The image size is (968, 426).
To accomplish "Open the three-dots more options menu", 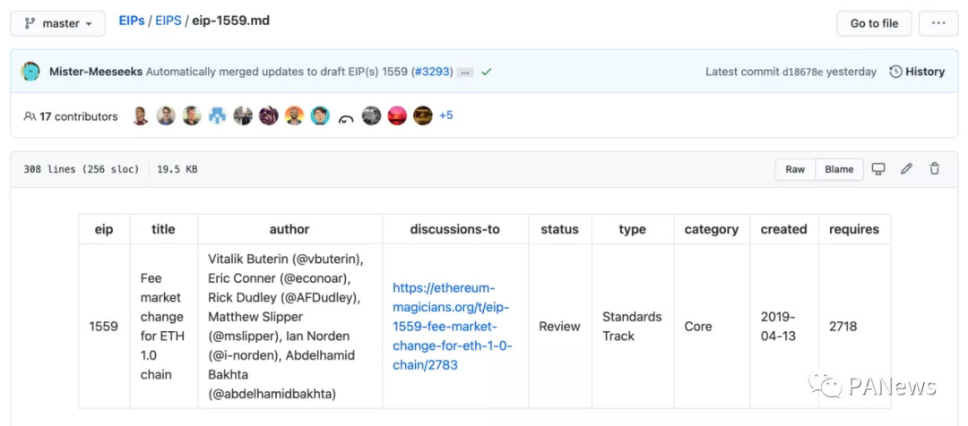I will tap(938, 23).
